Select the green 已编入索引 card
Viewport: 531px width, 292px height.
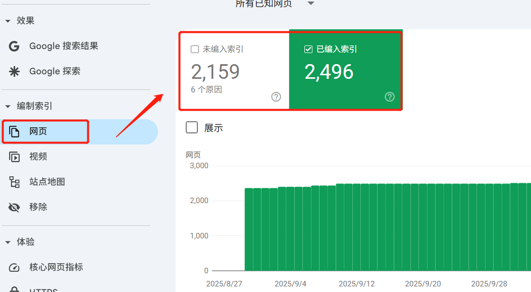(x=345, y=71)
